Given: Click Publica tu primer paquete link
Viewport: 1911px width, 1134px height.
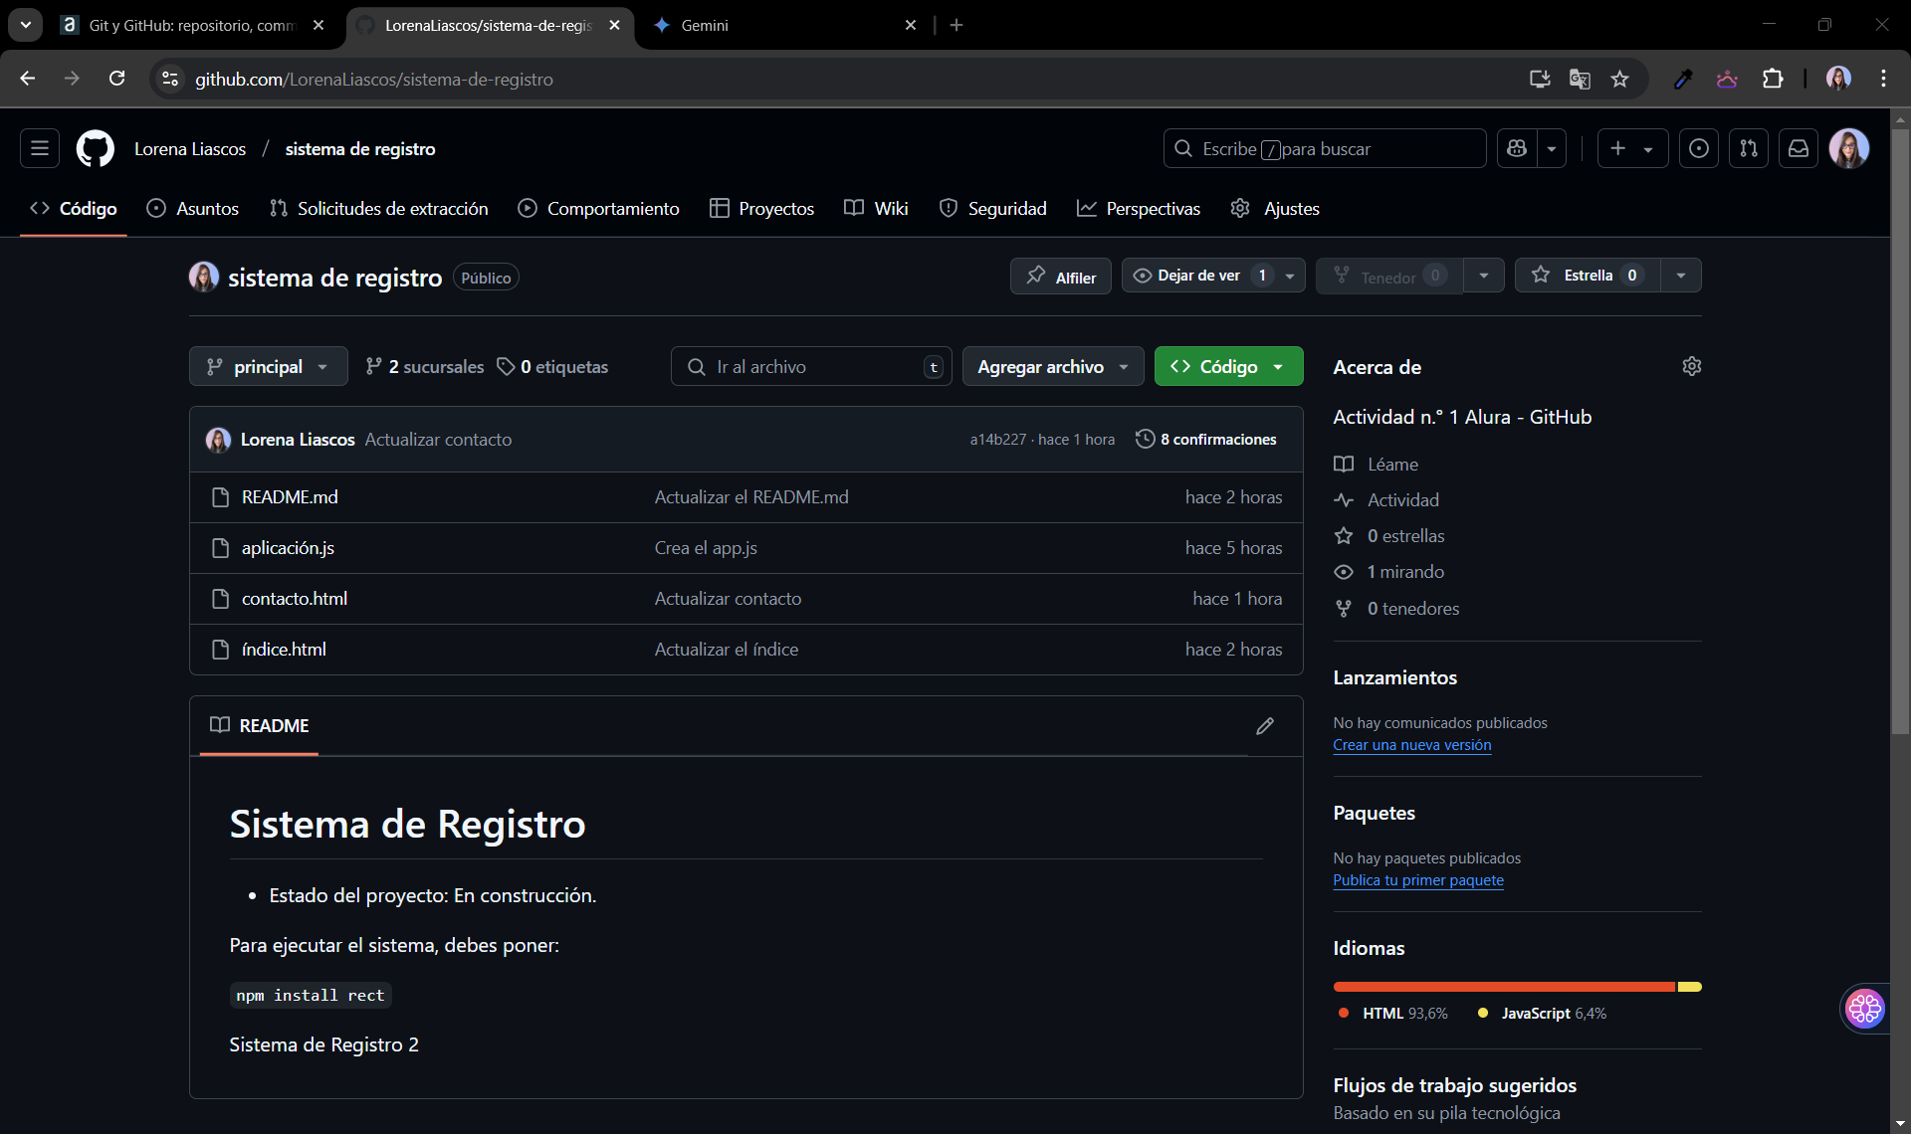Looking at the screenshot, I should click(1417, 879).
